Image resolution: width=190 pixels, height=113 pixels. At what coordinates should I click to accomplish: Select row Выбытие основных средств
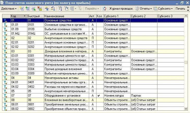tap(93, 29)
